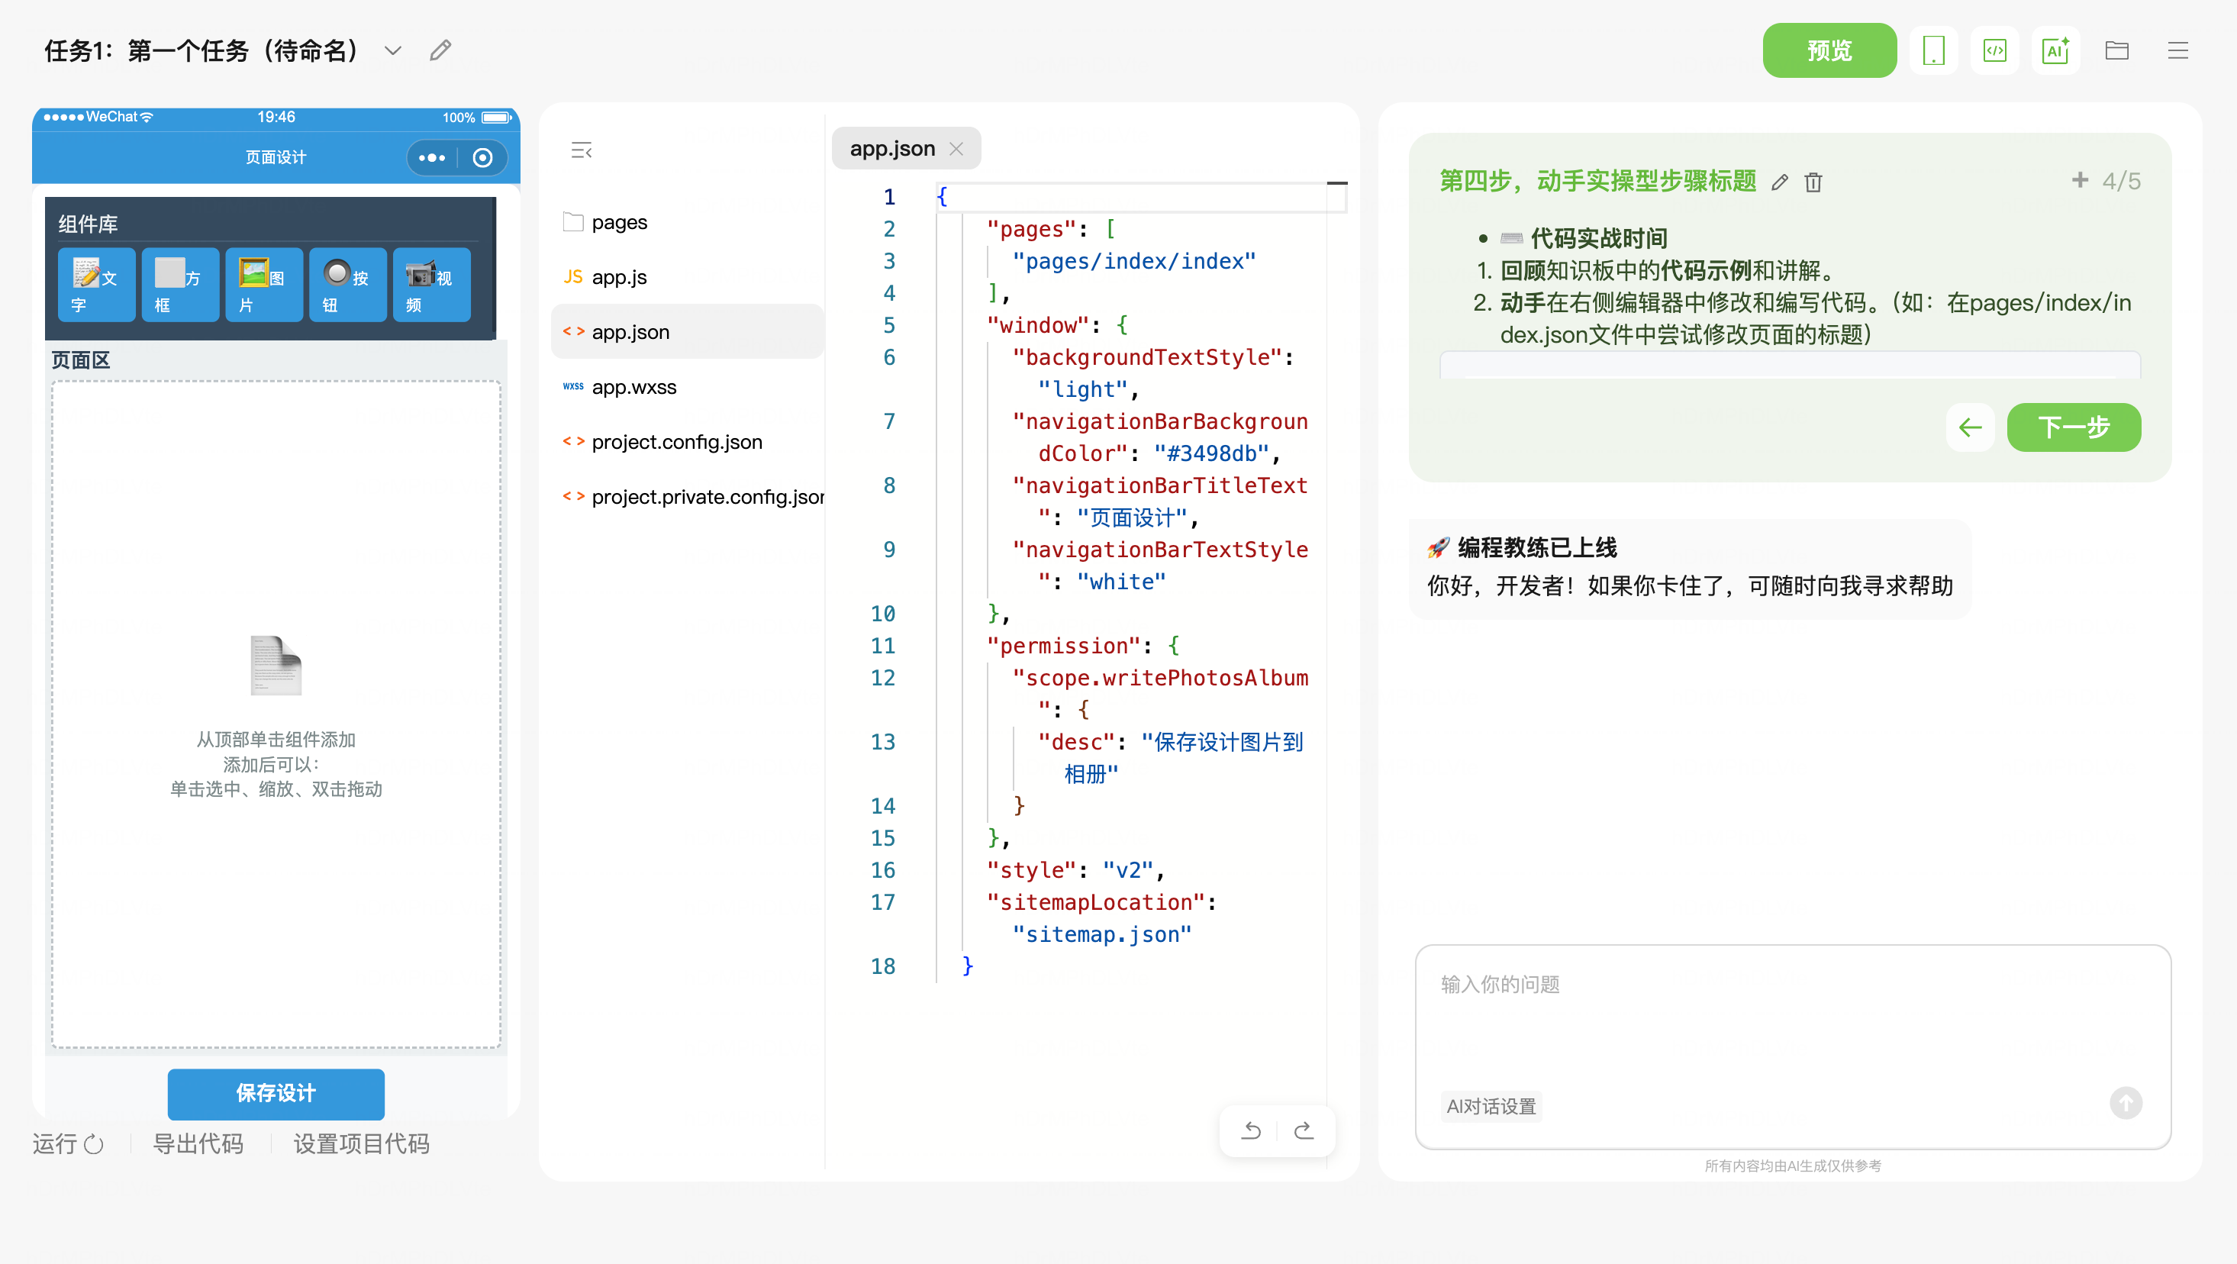The width and height of the screenshot is (2237, 1264).
Task: Expand the task name dropdown chevron
Action: pos(392,50)
